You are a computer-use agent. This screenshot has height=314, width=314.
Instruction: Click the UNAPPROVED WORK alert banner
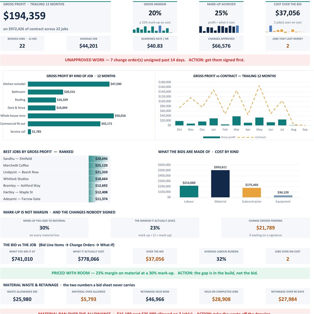point(155,60)
